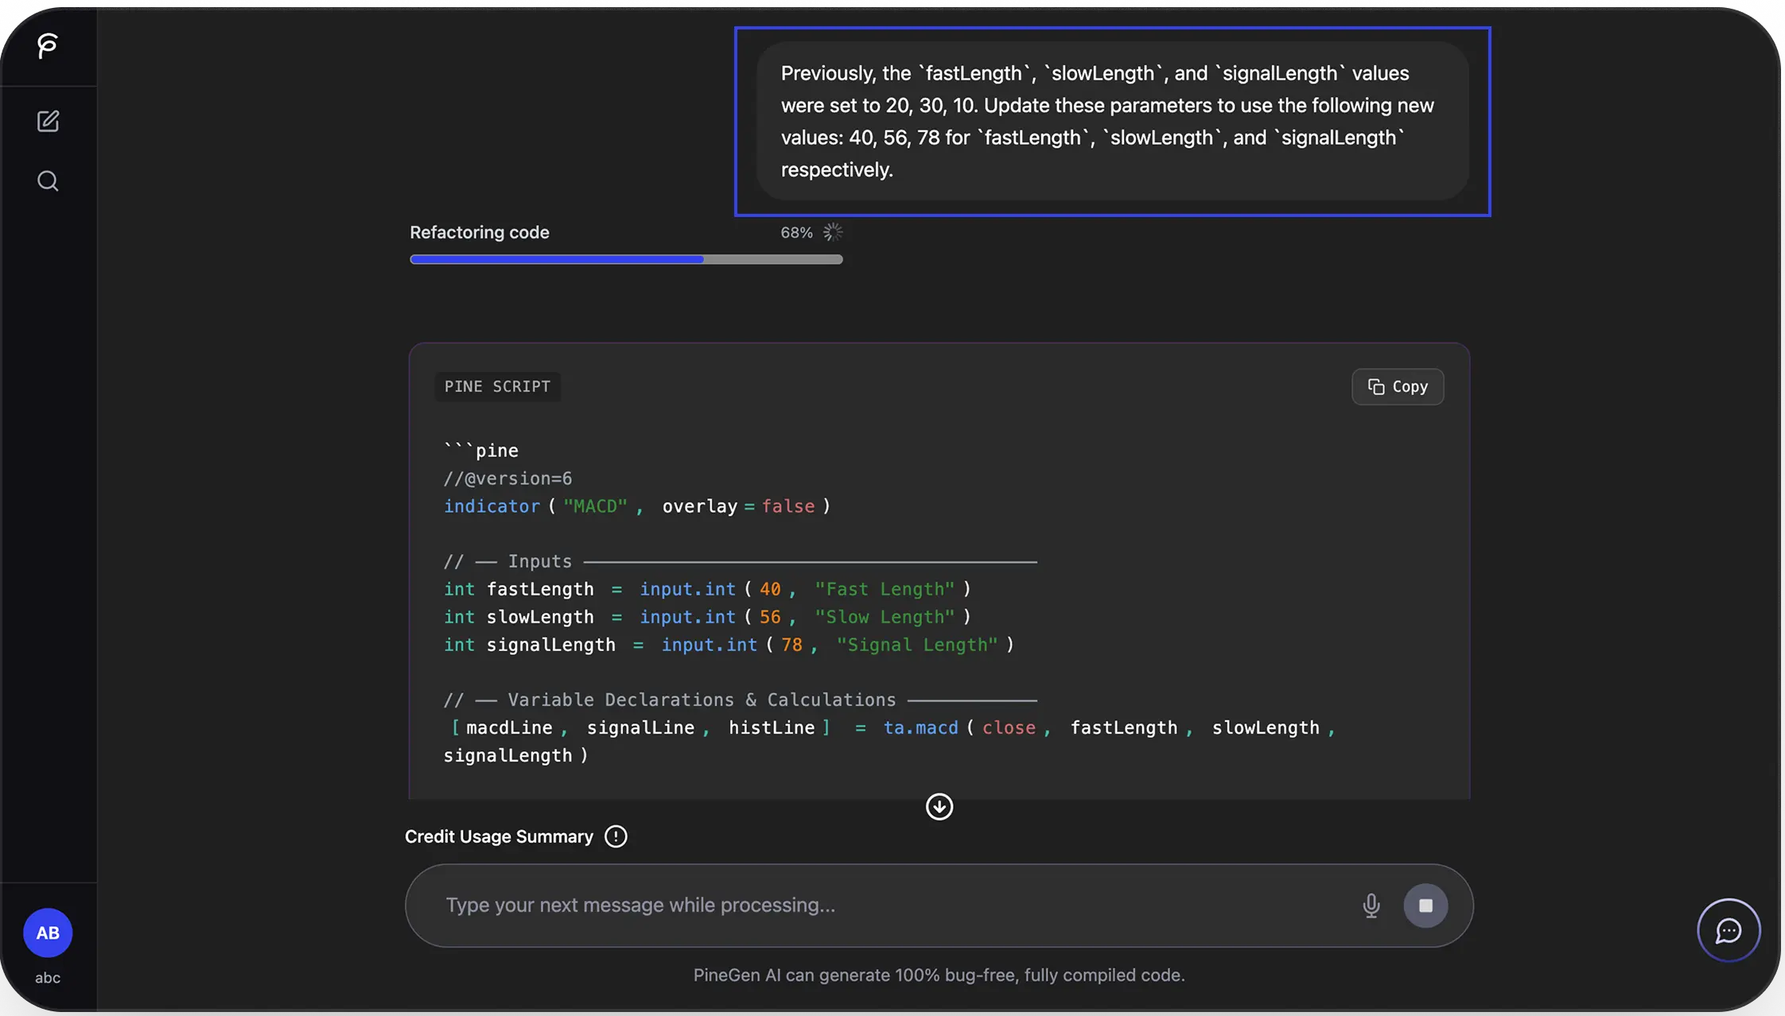Click the scroll-down arrow circle icon
The image size is (1785, 1016).
(939, 807)
